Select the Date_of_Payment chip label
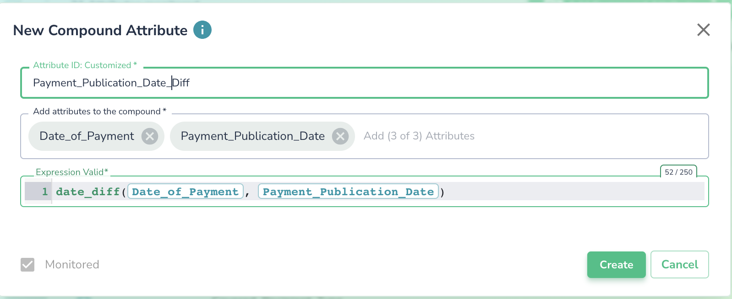The height and width of the screenshot is (299, 732). [x=87, y=136]
